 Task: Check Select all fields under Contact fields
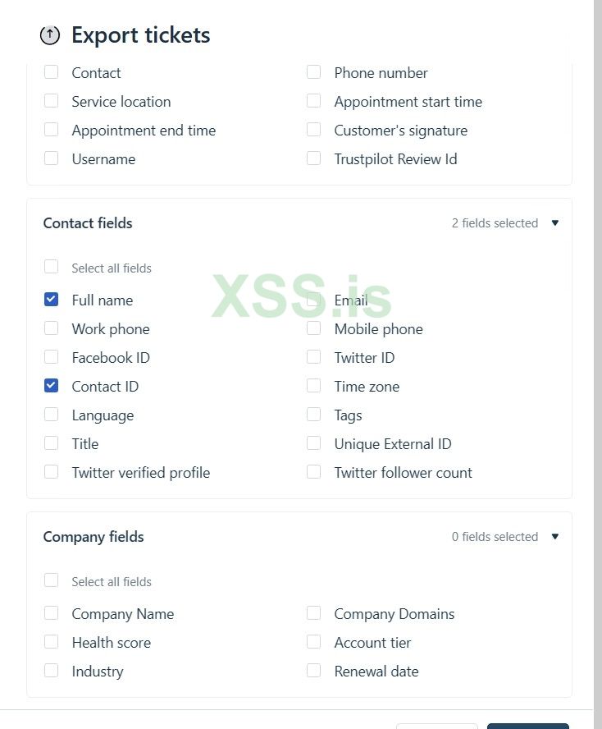[x=51, y=267]
